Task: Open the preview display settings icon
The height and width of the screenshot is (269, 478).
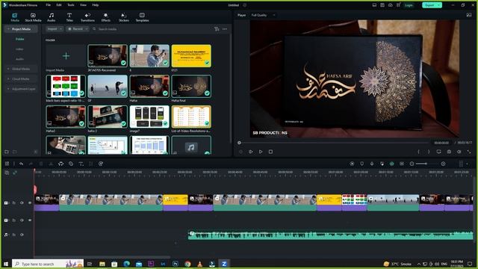Action: coord(438,152)
